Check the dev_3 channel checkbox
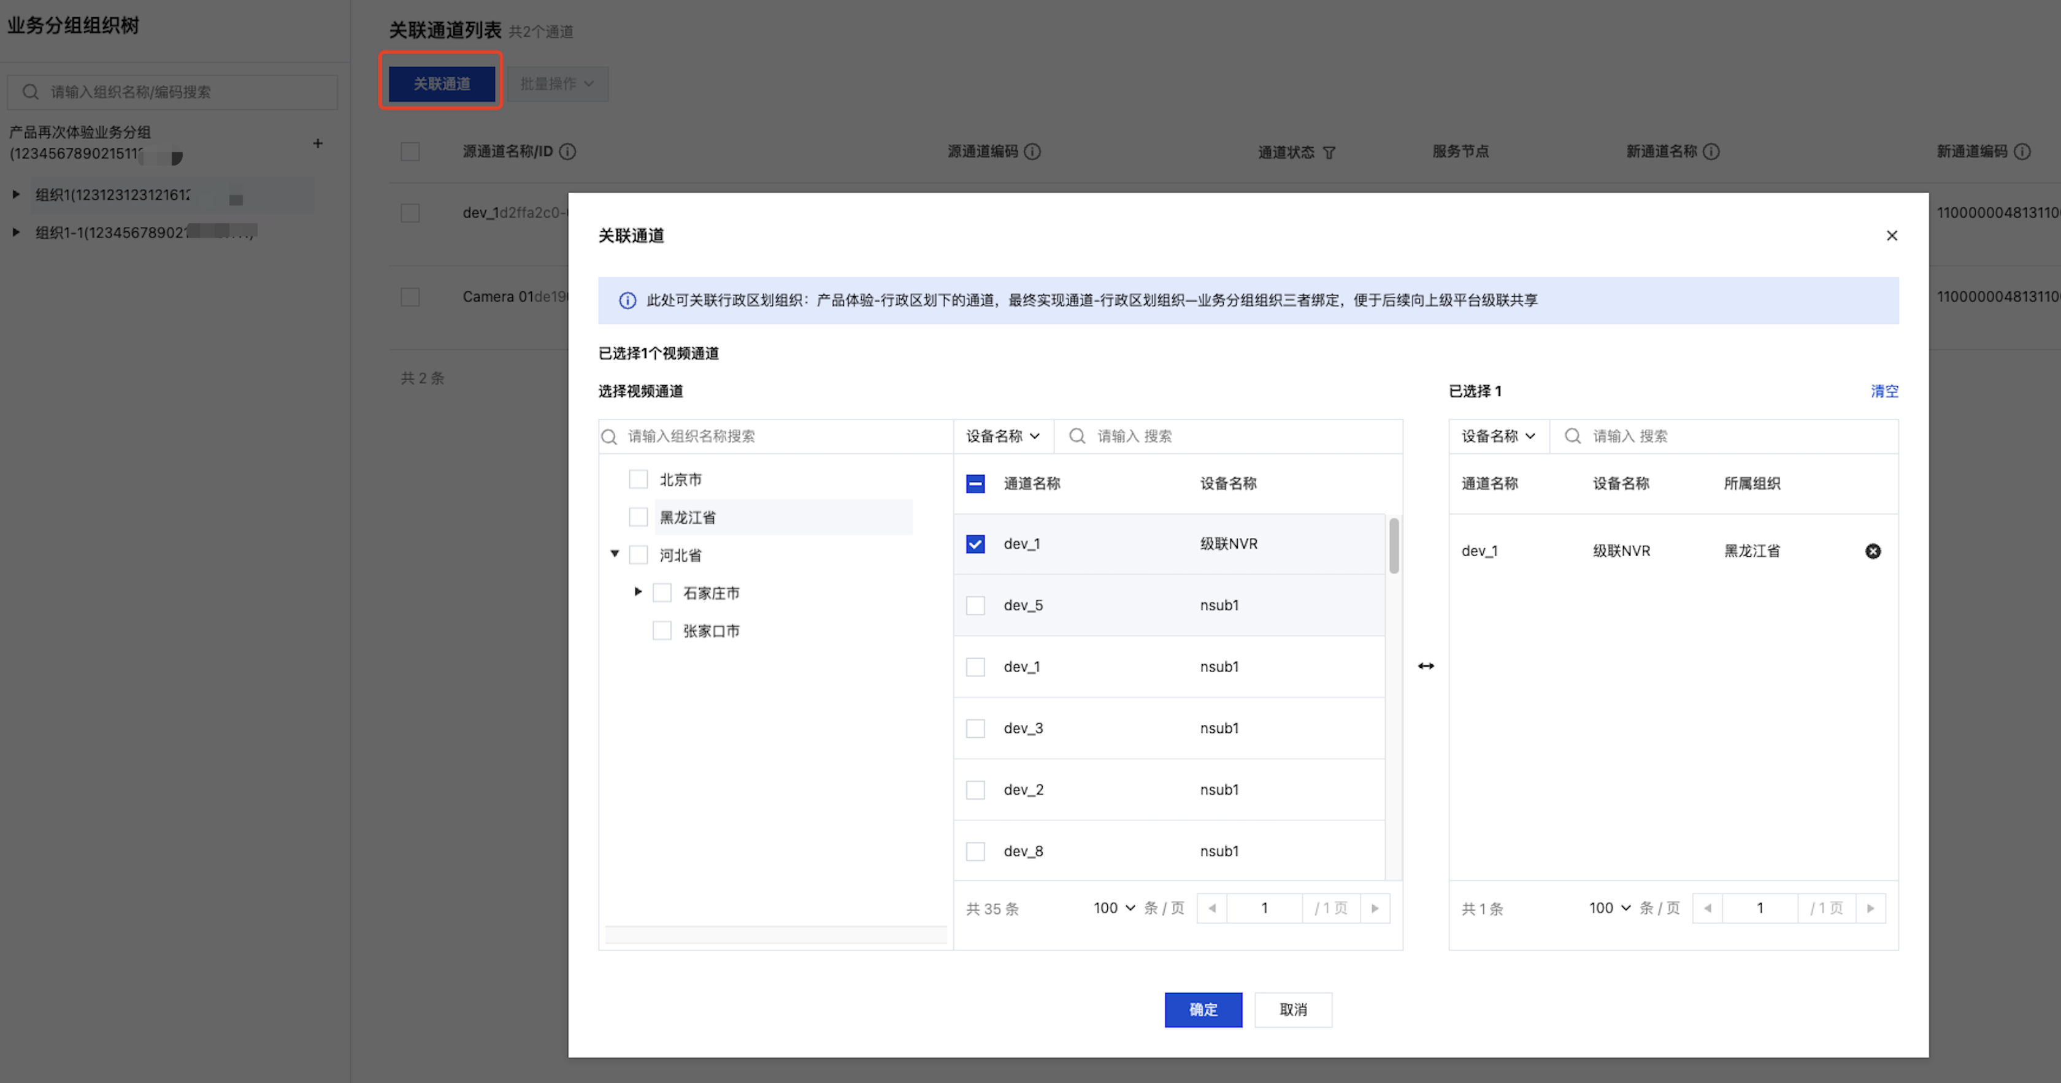2061x1083 pixels. [975, 729]
